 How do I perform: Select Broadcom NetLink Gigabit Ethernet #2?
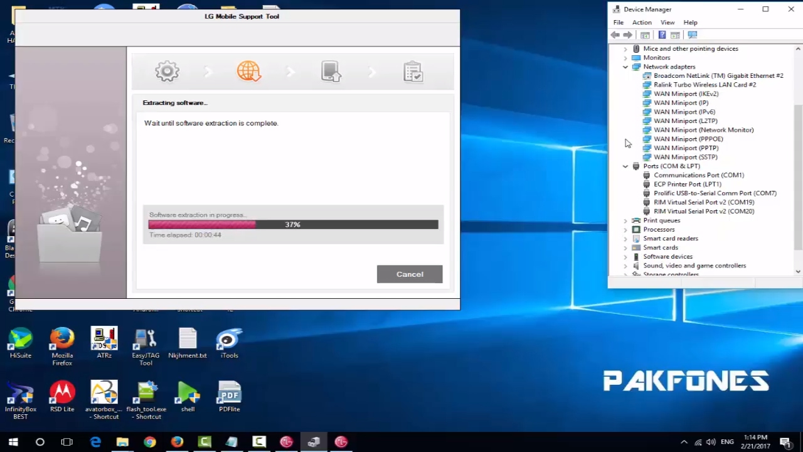click(718, 76)
